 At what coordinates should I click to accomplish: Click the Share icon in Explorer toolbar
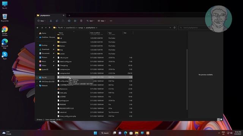coord(75,21)
